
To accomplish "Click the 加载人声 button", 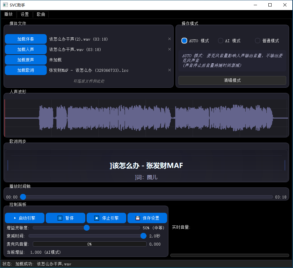I will [x=26, y=49].
